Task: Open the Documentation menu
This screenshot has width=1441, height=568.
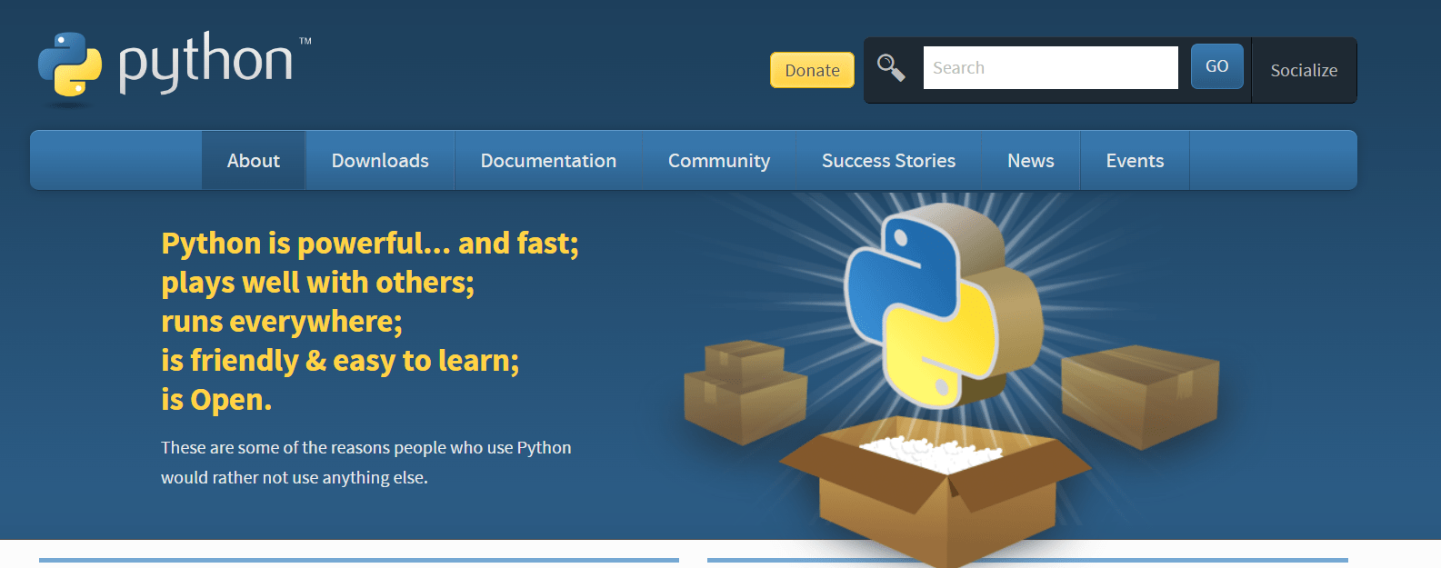Action: pos(548,161)
